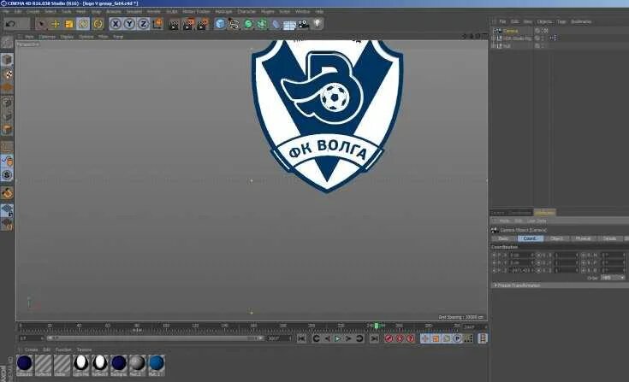
Task: Open the Edit Render Settings icon
Action: (203, 25)
